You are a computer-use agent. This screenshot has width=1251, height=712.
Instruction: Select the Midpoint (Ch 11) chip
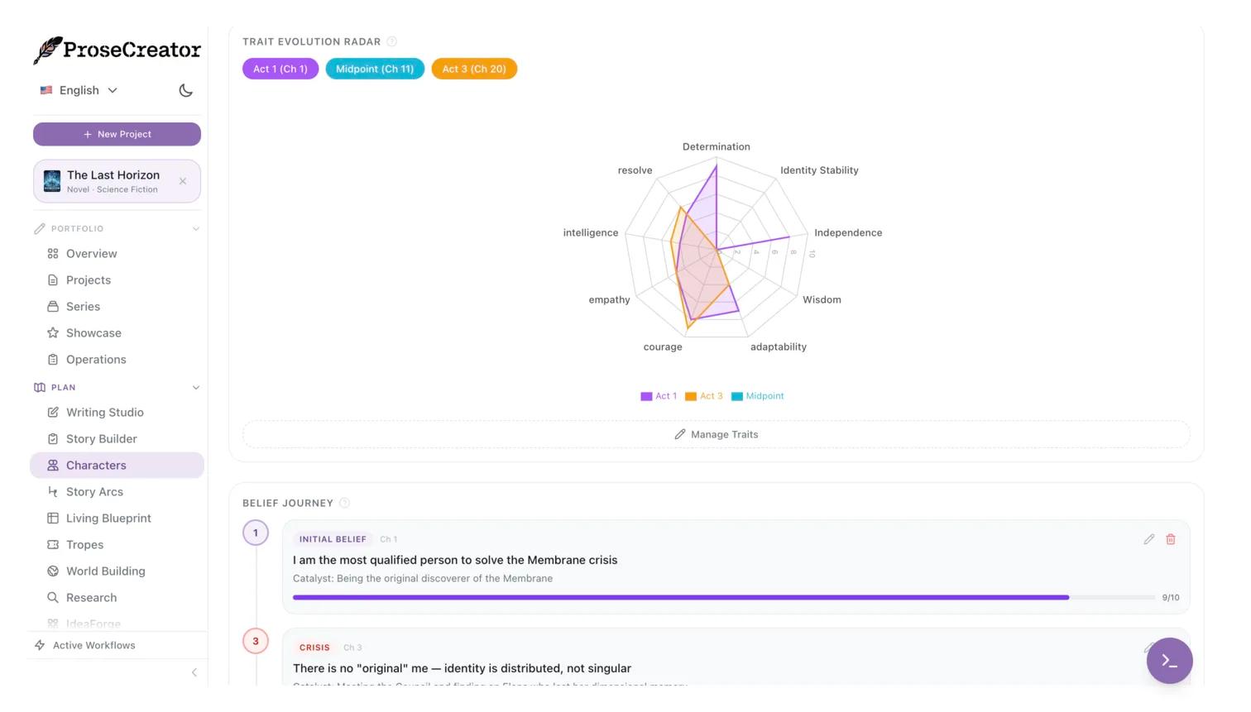(x=375, y=69)
